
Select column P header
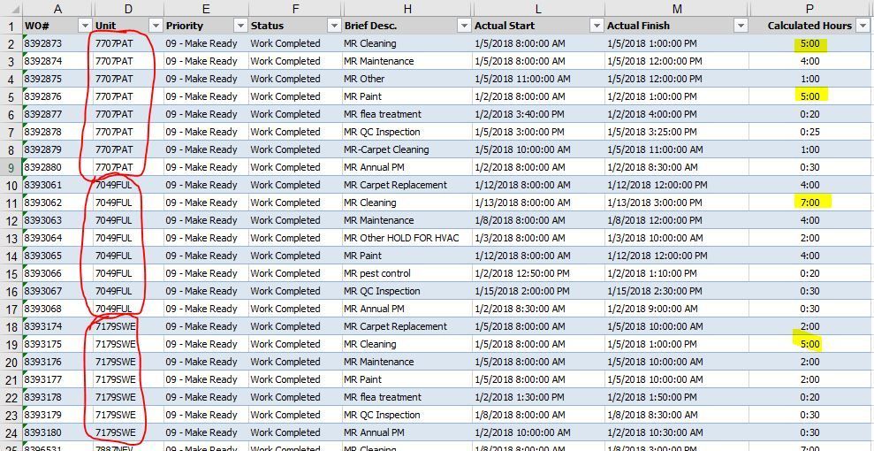809,8
